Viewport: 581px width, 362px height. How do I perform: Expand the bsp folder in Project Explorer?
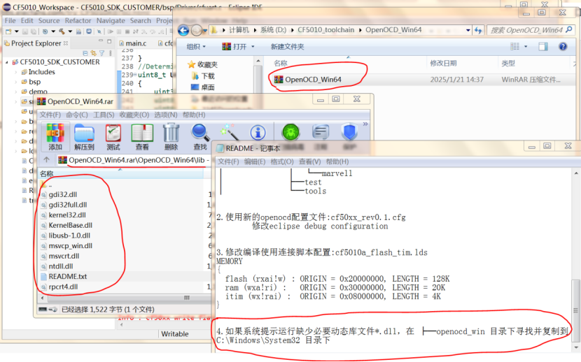point(15,82)
